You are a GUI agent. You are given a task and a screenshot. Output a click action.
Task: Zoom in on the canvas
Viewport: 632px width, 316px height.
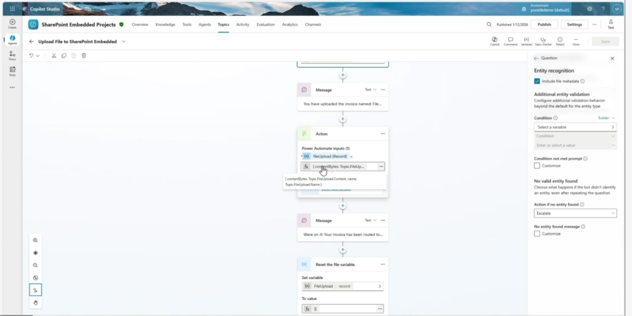[x=35, y=240]
